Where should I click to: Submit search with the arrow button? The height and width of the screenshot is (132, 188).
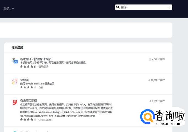tap(169, 7)
